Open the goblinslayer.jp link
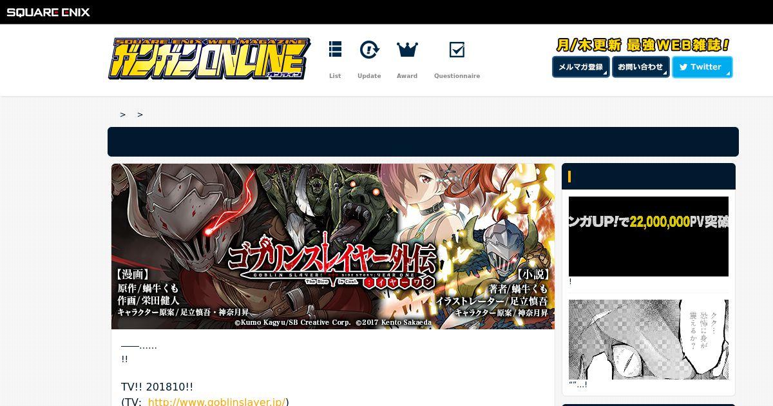Viewport: 773px width, 406px height. [x=216, y=401]
